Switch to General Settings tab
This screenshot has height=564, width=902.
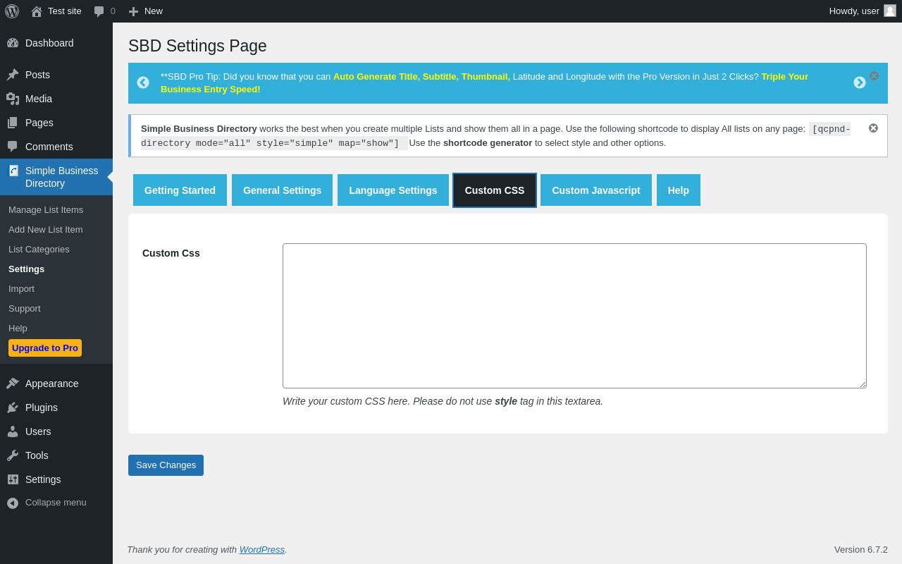tap(282, 190)
